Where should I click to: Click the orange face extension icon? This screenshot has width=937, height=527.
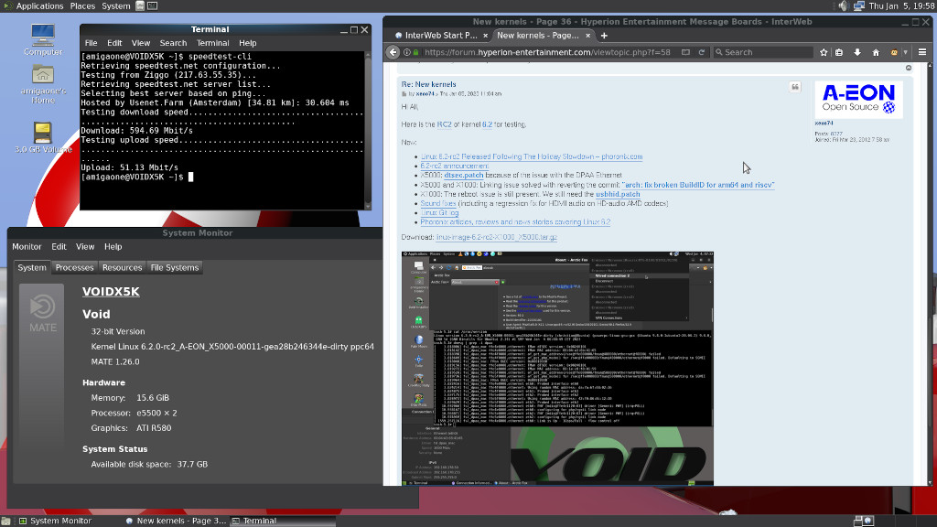coord(894,52)
